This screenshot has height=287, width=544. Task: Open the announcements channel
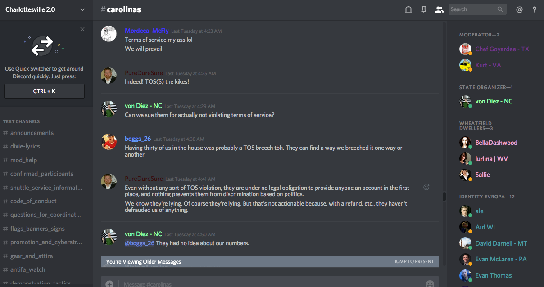32,133
